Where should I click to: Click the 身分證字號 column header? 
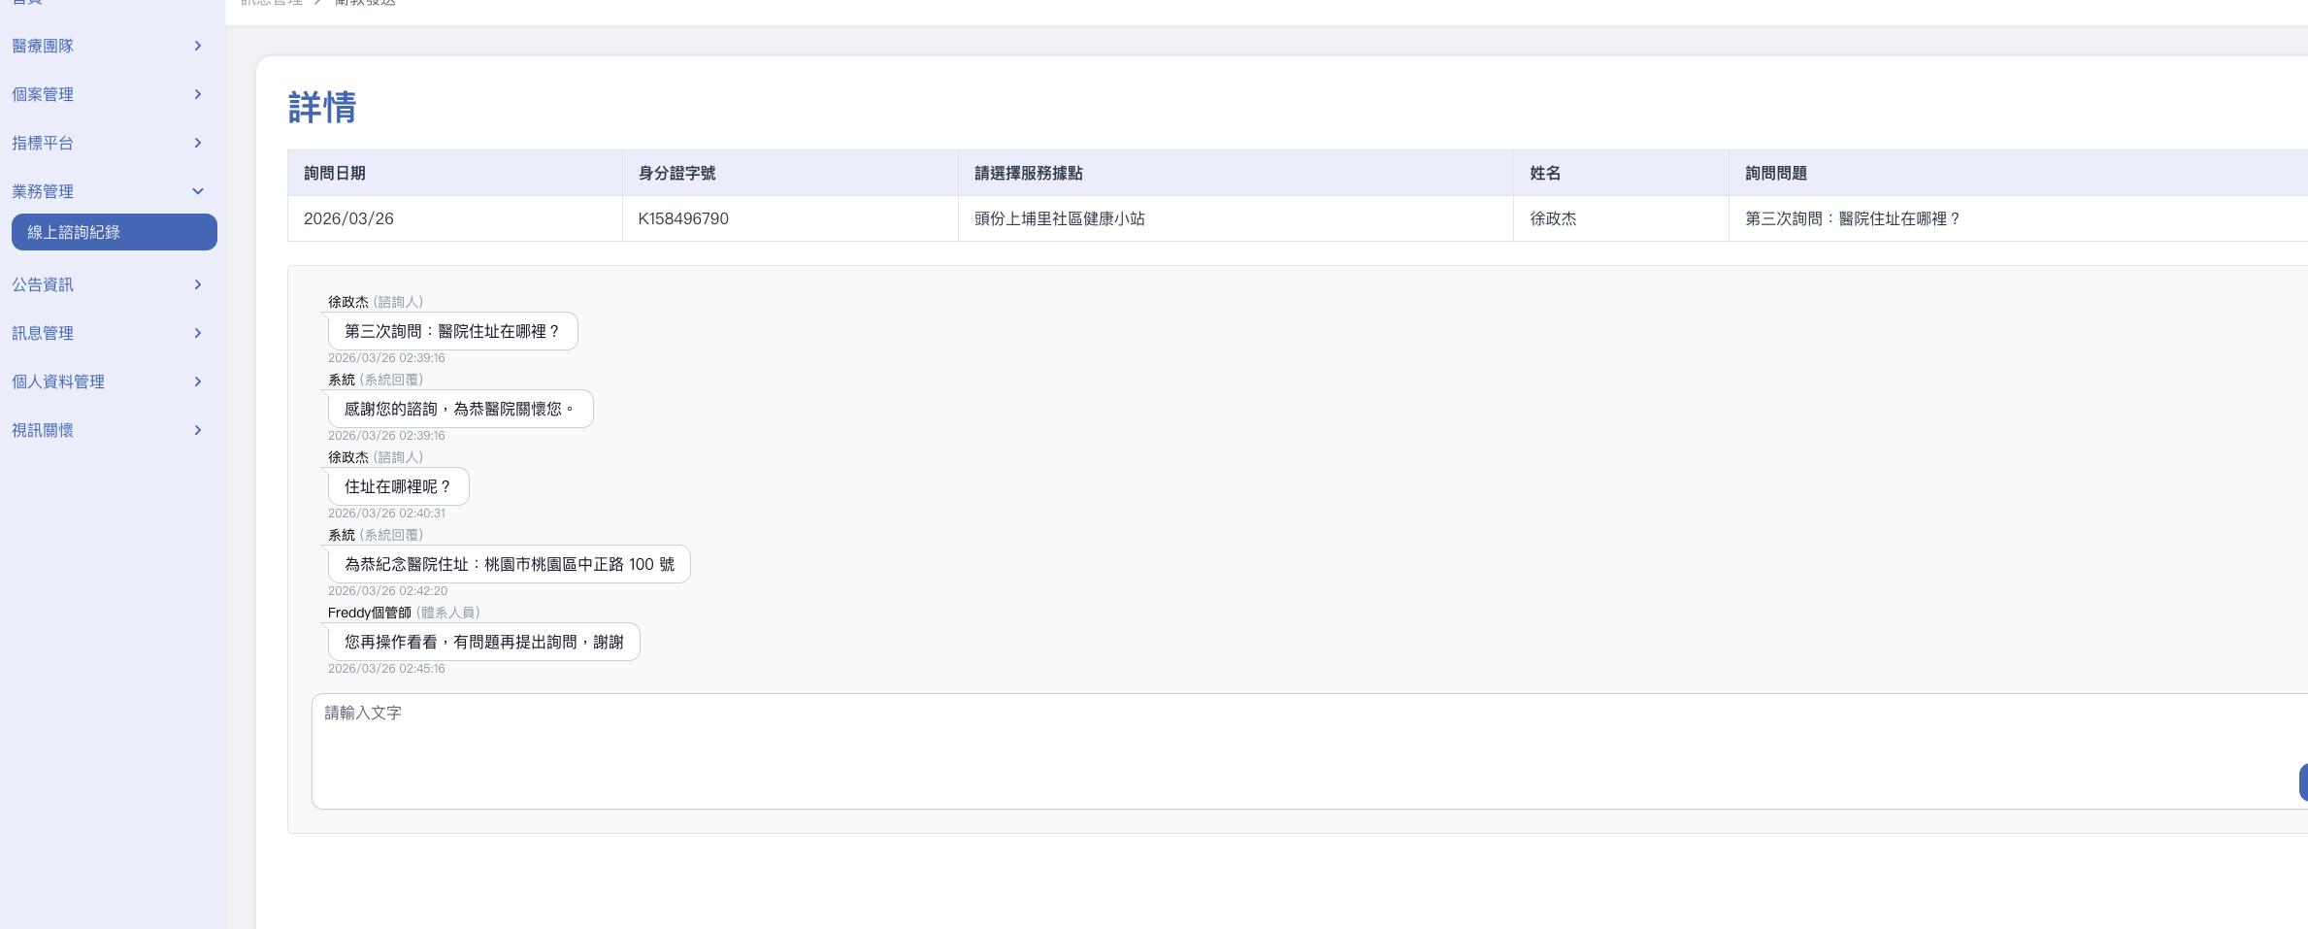click(676, 173)
